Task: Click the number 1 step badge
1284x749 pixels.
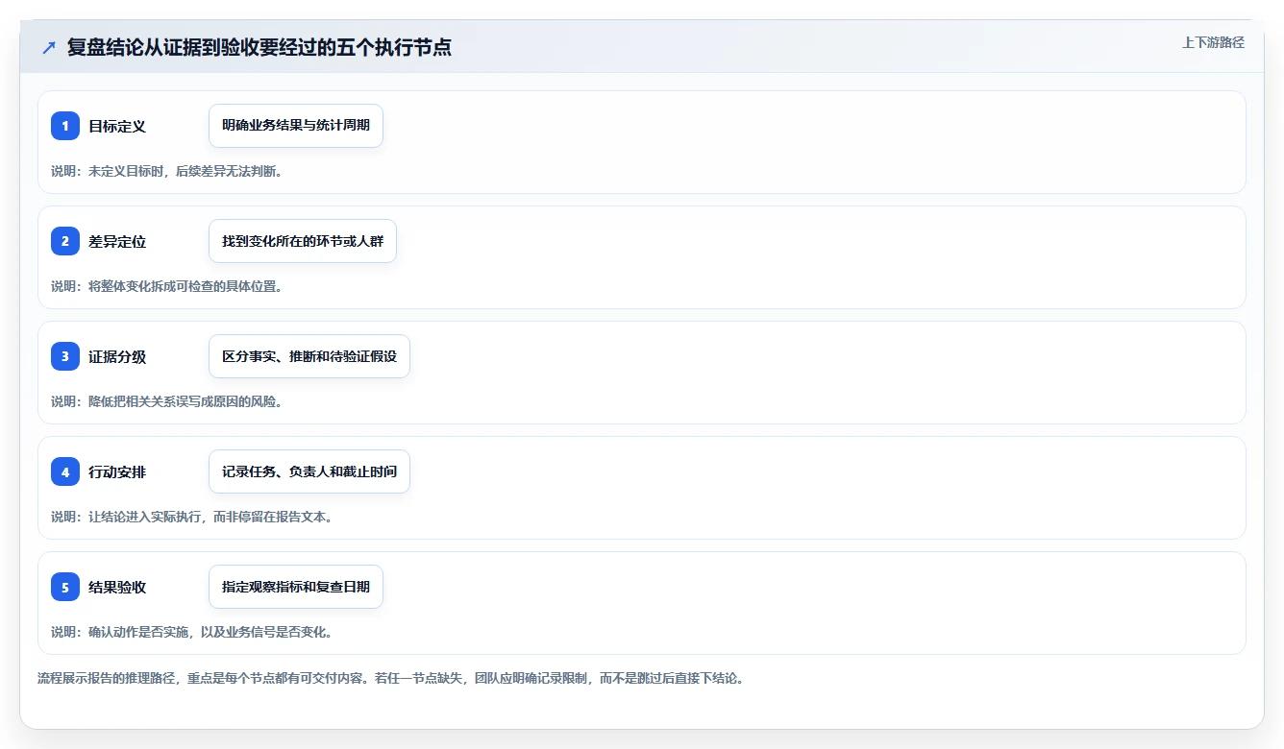Action: click(x=65, y=126)
